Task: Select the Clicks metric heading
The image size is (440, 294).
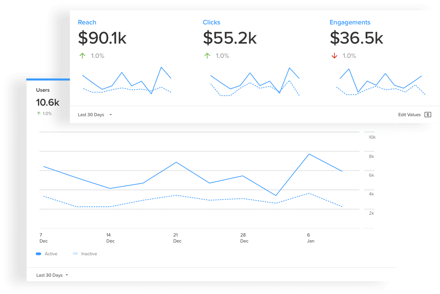Action: click(x=211, y=23)
